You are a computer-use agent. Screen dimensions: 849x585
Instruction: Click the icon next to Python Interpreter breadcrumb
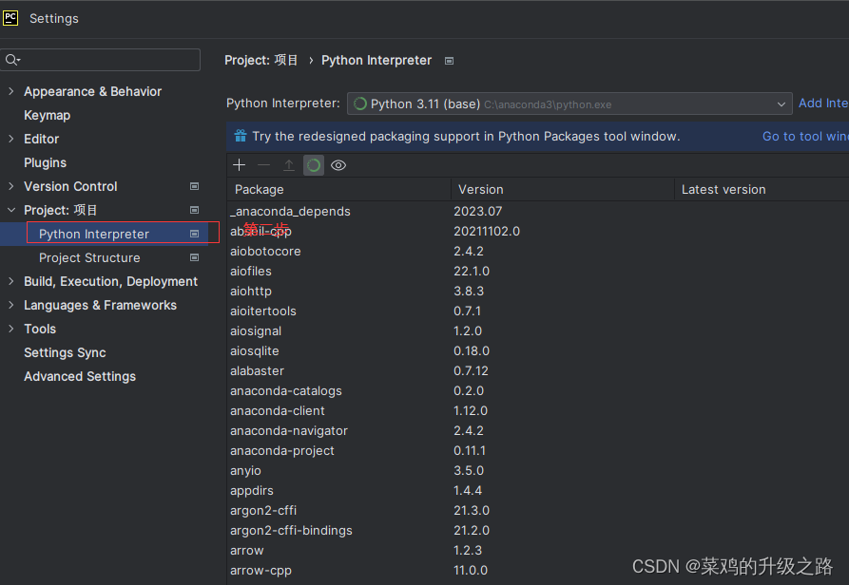[449, 61]
